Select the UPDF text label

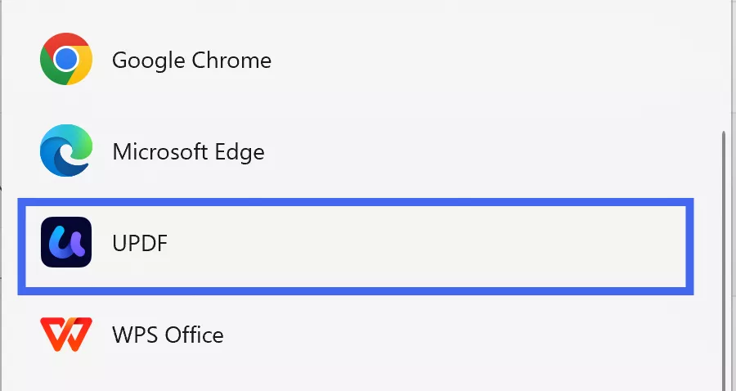click(139, 244)
